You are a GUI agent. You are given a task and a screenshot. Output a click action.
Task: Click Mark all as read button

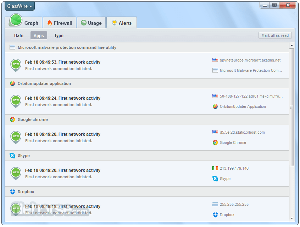coord(275,35)
